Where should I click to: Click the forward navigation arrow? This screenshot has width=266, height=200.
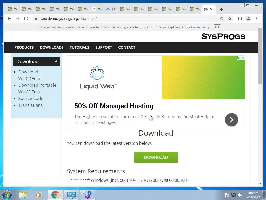[x=18, y=18]
